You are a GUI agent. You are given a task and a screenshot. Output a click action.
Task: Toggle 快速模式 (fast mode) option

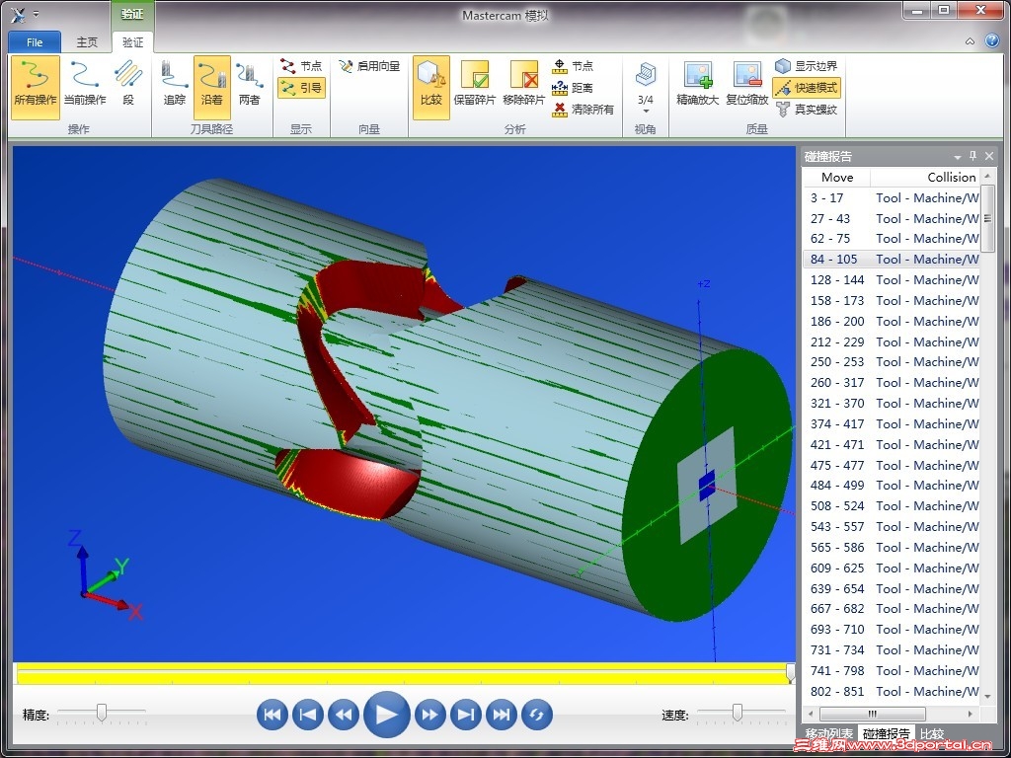[807, 88]
